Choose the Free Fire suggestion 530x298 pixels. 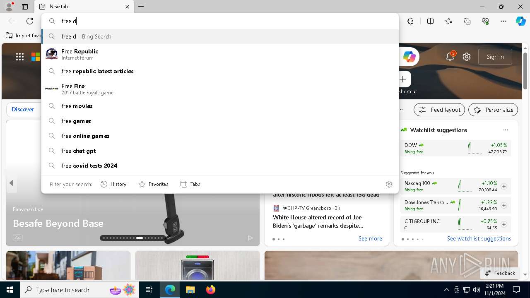220,89
